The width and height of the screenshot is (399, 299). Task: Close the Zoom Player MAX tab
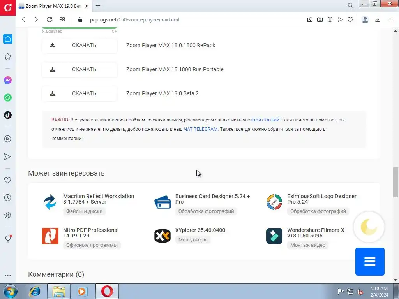pyautogui.click(x=87, y=6)
